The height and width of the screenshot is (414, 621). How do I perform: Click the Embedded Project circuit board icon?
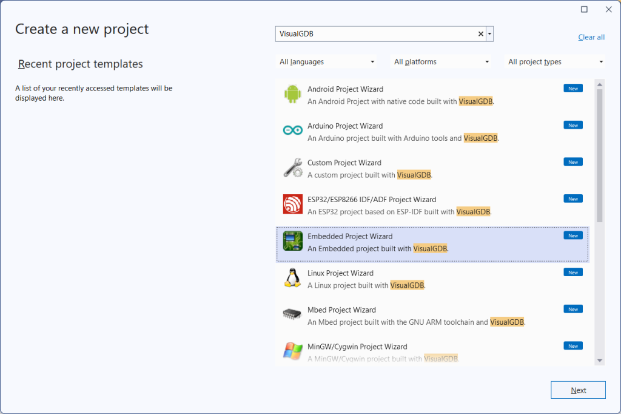pyautogui.click(x=292, y=242)
